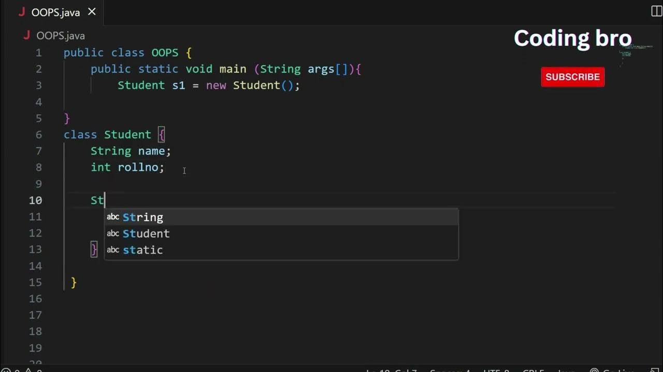Click the errors icon in the status bar

coord(4,370)
